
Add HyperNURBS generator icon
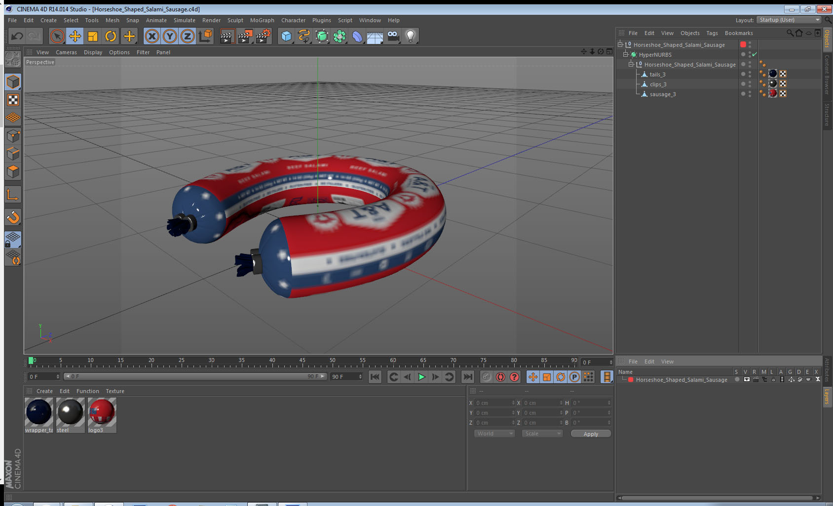(322, 36)
